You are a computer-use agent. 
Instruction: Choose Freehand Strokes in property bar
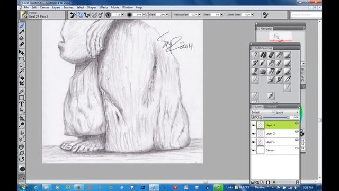point(81,15)
